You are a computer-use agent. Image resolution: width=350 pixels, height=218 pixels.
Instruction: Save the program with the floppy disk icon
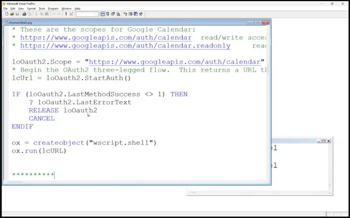[17, 14]
